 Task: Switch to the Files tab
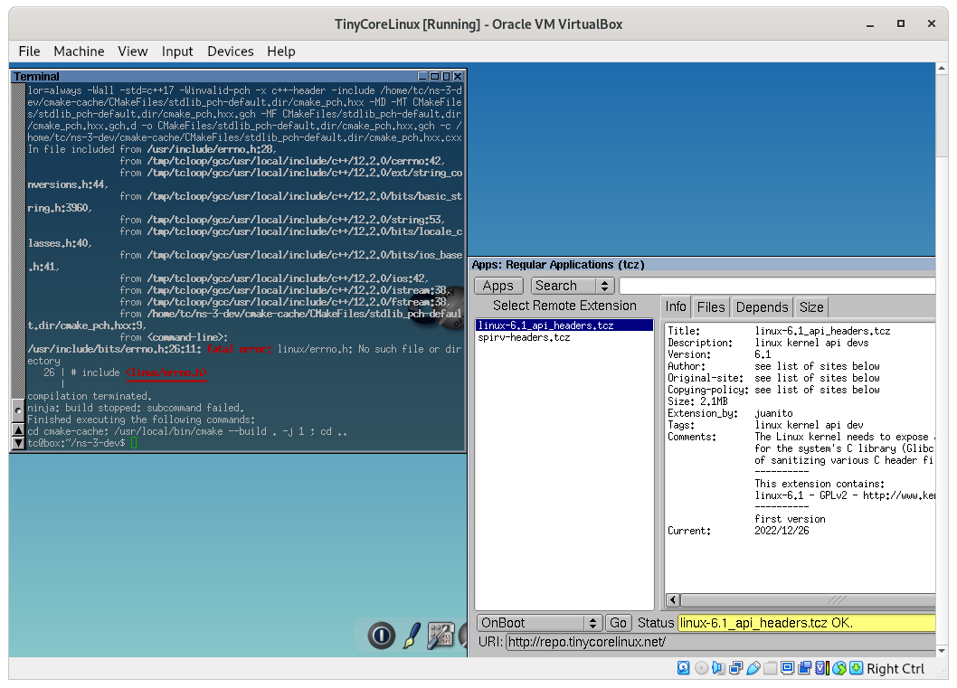tap(711, 306)
